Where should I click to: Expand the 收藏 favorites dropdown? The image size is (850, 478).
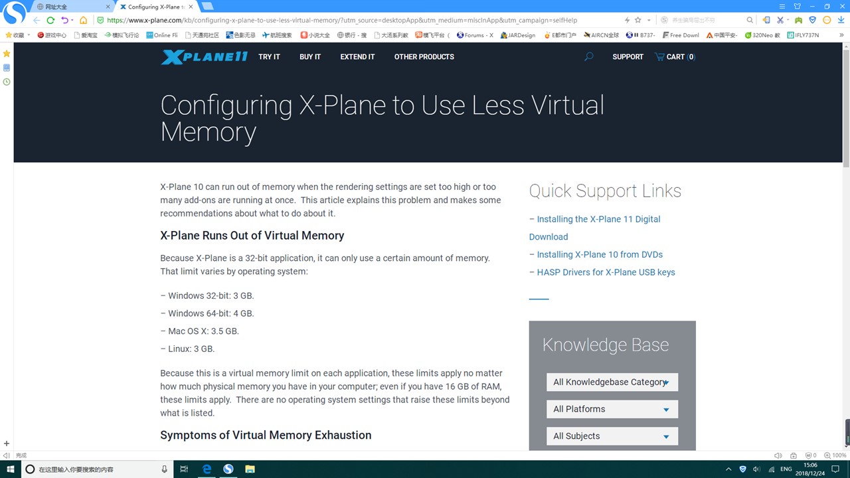(29, 35)
